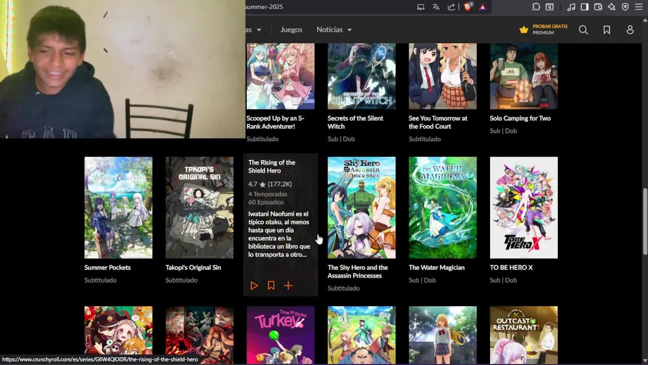Click the tab search icon in toolbar

point(550,7)
